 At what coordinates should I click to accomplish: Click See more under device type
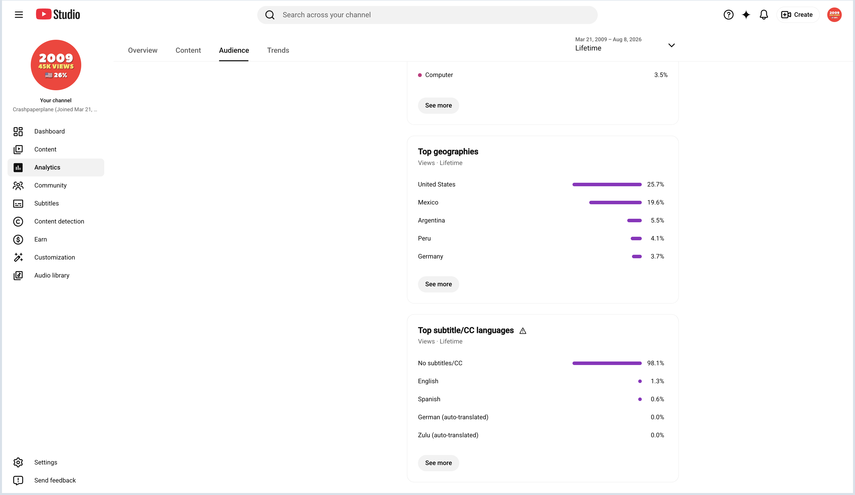[438, 105]
